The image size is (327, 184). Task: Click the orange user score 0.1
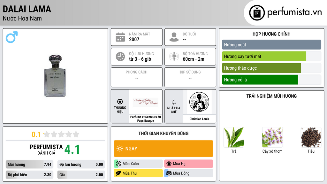pyautogui.click(x=36, y=134)
